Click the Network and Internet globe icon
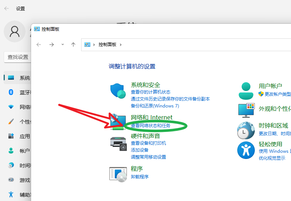291x201 pixels. coord(118,122)
